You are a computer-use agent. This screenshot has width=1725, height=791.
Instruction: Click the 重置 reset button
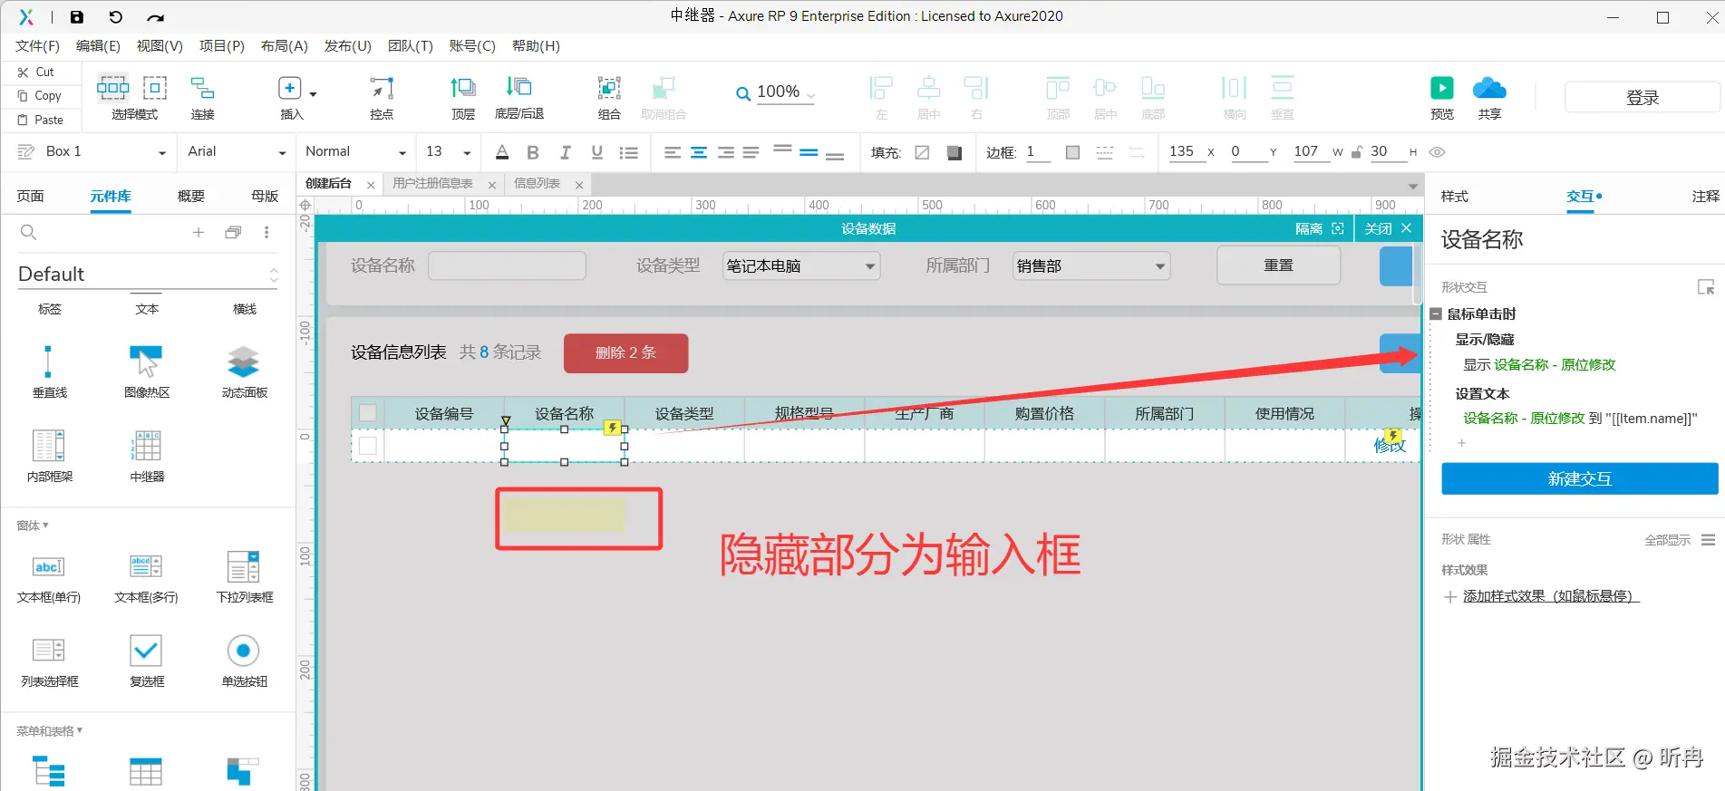coord(1278,265)
